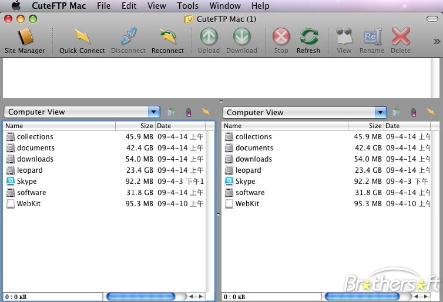Click left pane scroll left arrow
Screen dimensions: 443x302
(x=192, y=296)
